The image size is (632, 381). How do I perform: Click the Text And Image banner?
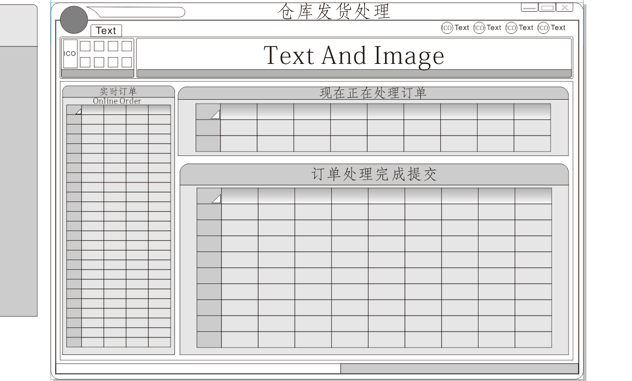pos(354,55)
